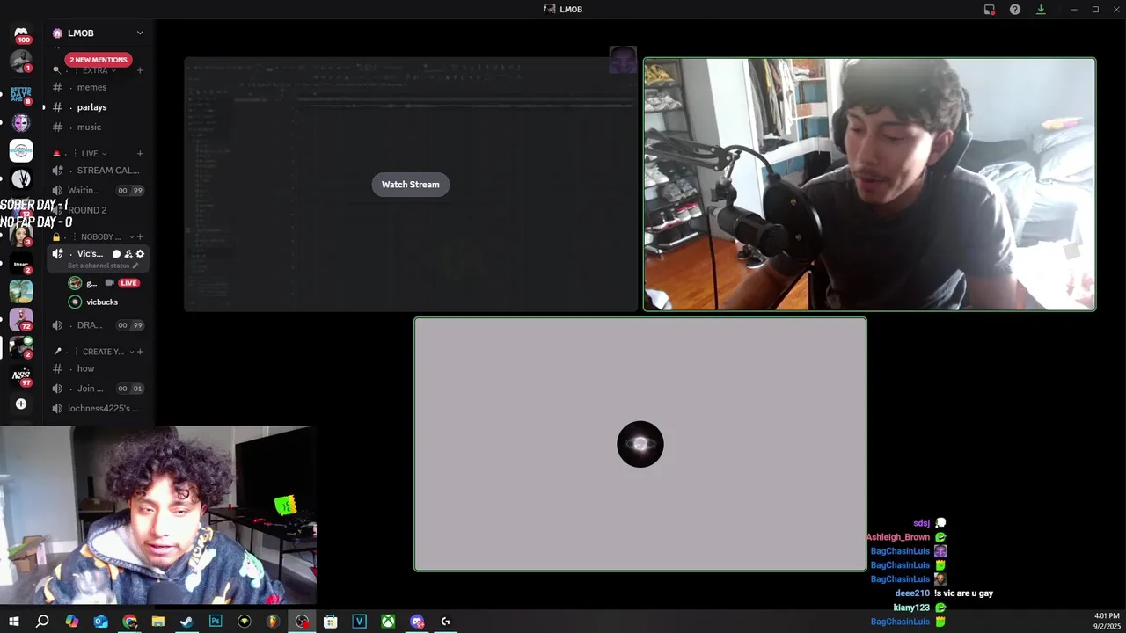Focus the gray avatar participant tile
This screenshot has width=1126, height=633.
click(x=640, y=444)
